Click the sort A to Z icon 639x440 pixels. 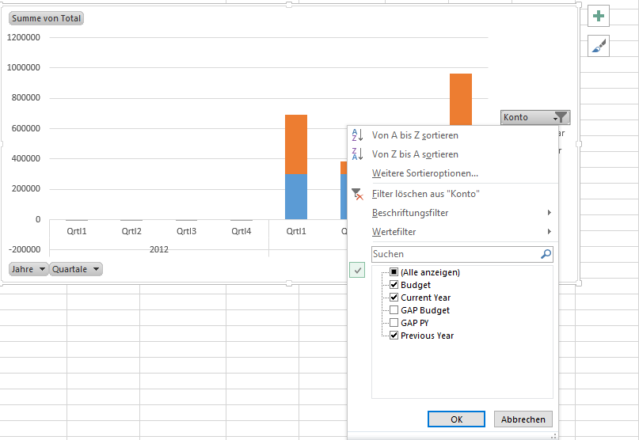coord(357,135)
